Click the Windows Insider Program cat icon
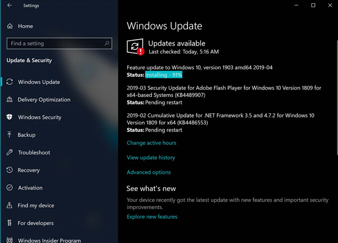 coord(10,240)
